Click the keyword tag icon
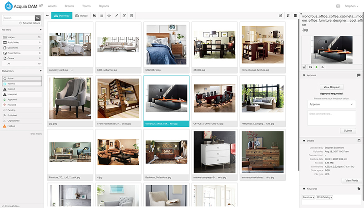Screen dimensions: 364x208 [x=359, y=188]
